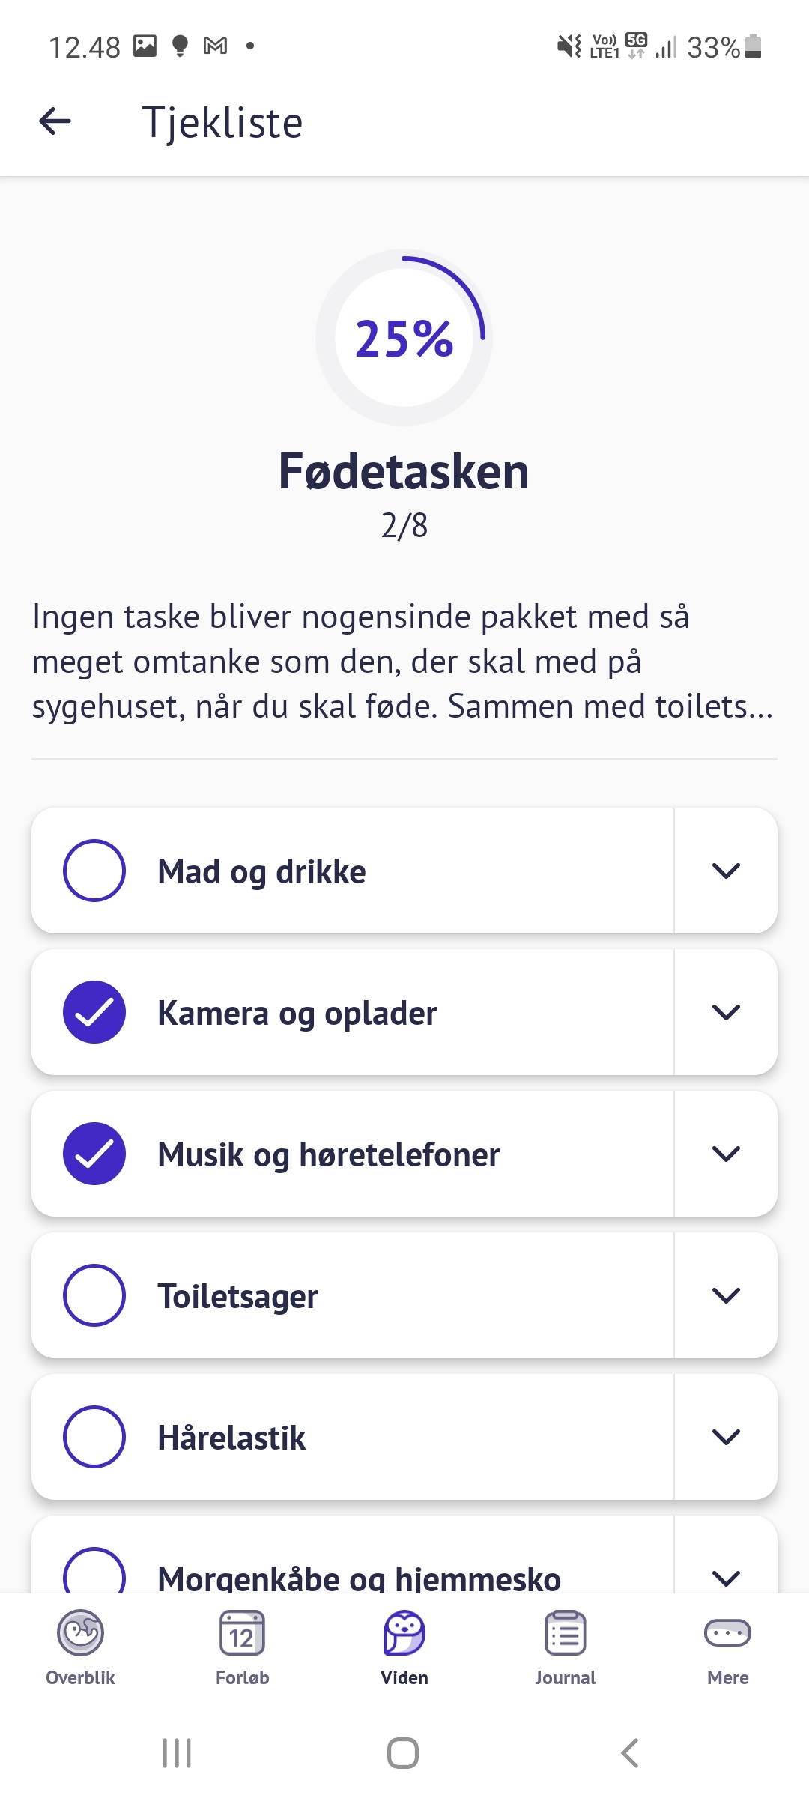Uncheck Musik og høretelefoner item
Image resolution: width=809 pixels, height=1798 pixels.
(x=94, y=1154)
